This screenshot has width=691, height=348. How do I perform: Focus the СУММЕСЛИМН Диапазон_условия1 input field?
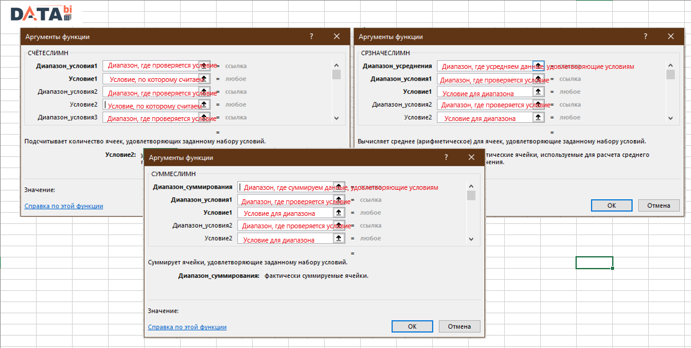285,200
